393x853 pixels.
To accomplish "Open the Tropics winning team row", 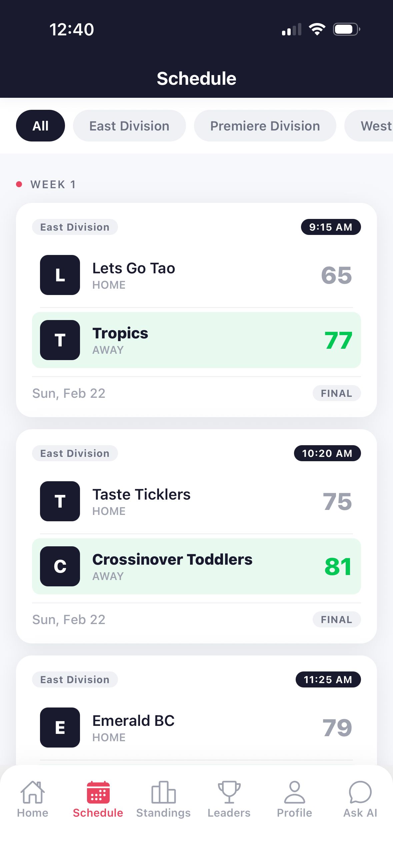I will [x=196, y=340].
